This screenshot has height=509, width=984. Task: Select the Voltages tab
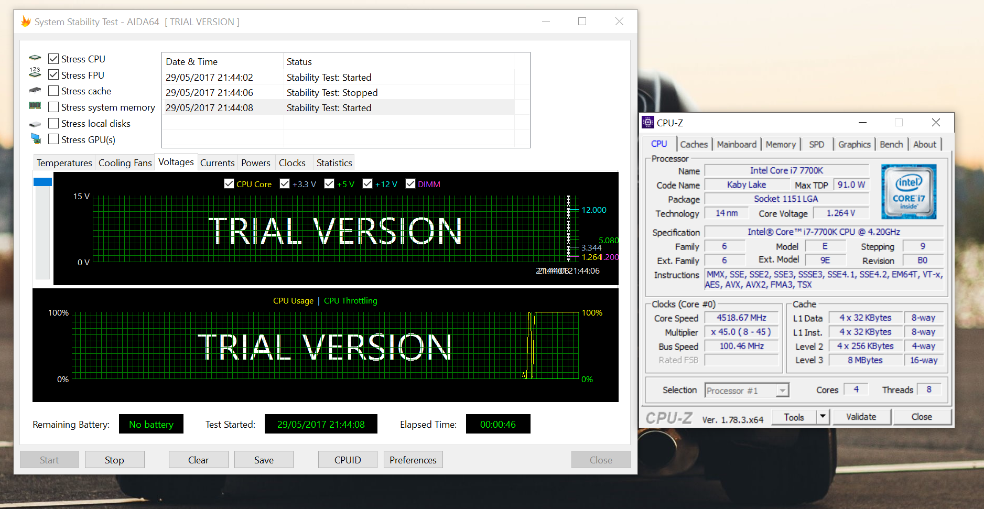(176, 162)
